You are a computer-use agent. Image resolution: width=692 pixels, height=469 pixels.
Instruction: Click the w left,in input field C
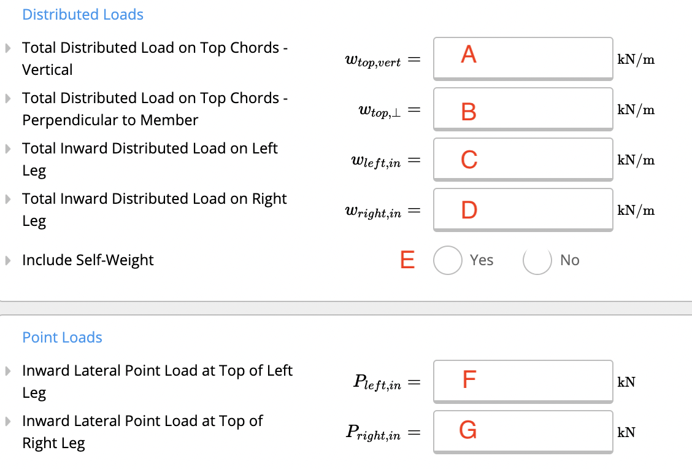click(523, 160)
